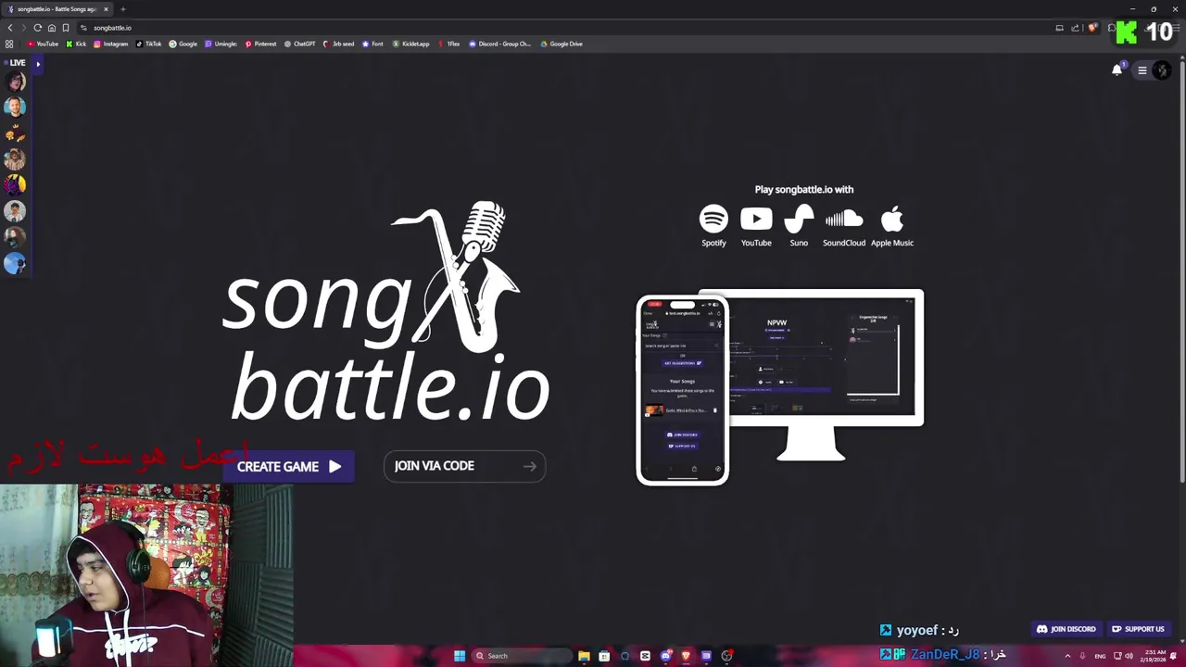Open the 3rb seed bookmark
The width and height of the screenshot is (1186, 667).
[338, 44]
